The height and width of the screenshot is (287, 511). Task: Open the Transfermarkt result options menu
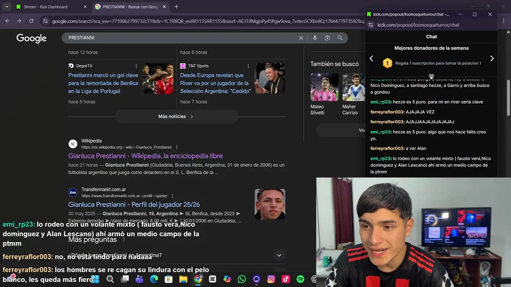coord(172,196)
